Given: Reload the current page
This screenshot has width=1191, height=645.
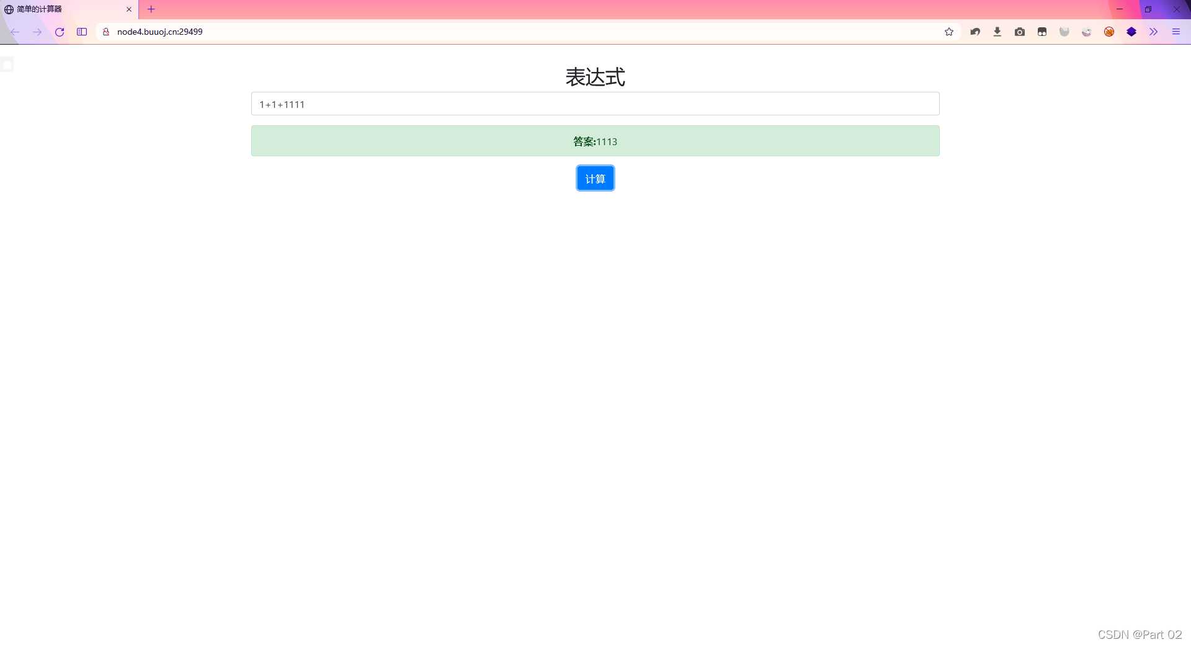Looking at the screenshot, I should click(x=60, y=32).
